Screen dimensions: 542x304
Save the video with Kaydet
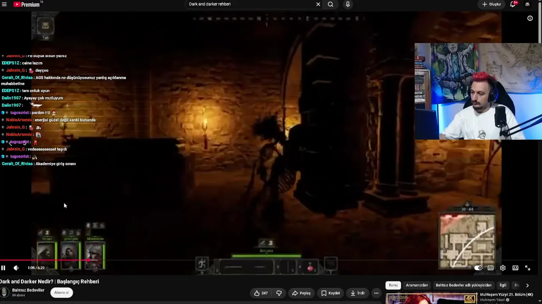(x=330, y=293)
